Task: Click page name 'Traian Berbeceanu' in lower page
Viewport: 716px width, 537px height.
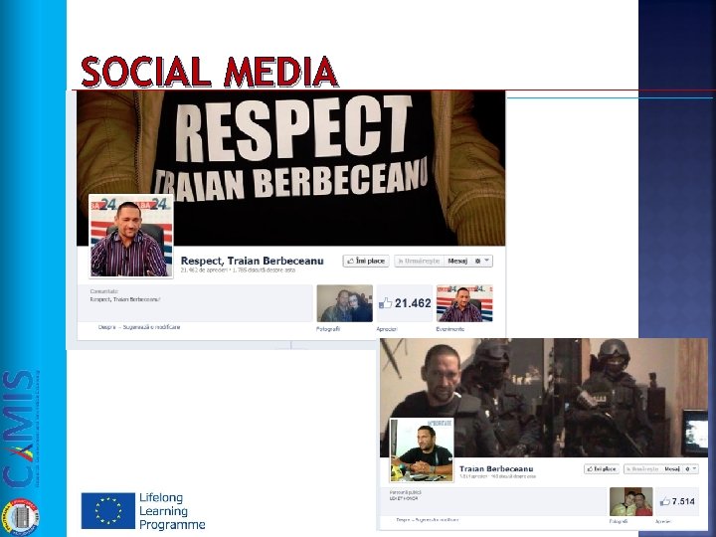Action: pyautogui.click(x=496, y=469)
